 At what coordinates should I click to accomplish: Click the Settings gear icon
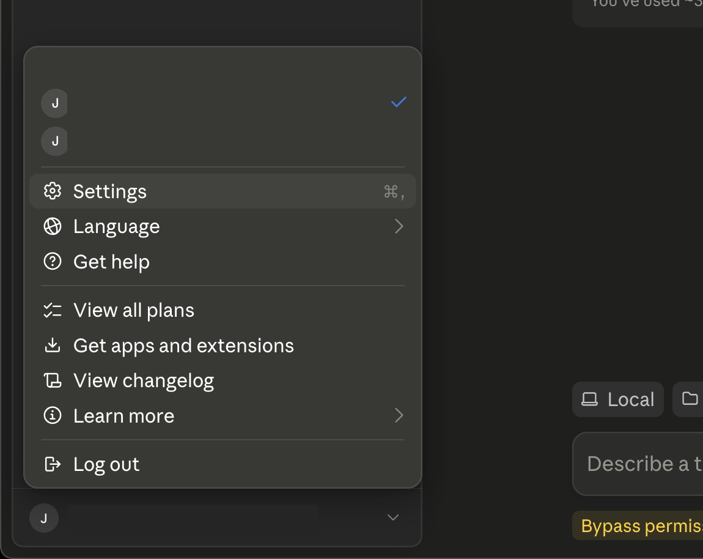tap(53, 191)
